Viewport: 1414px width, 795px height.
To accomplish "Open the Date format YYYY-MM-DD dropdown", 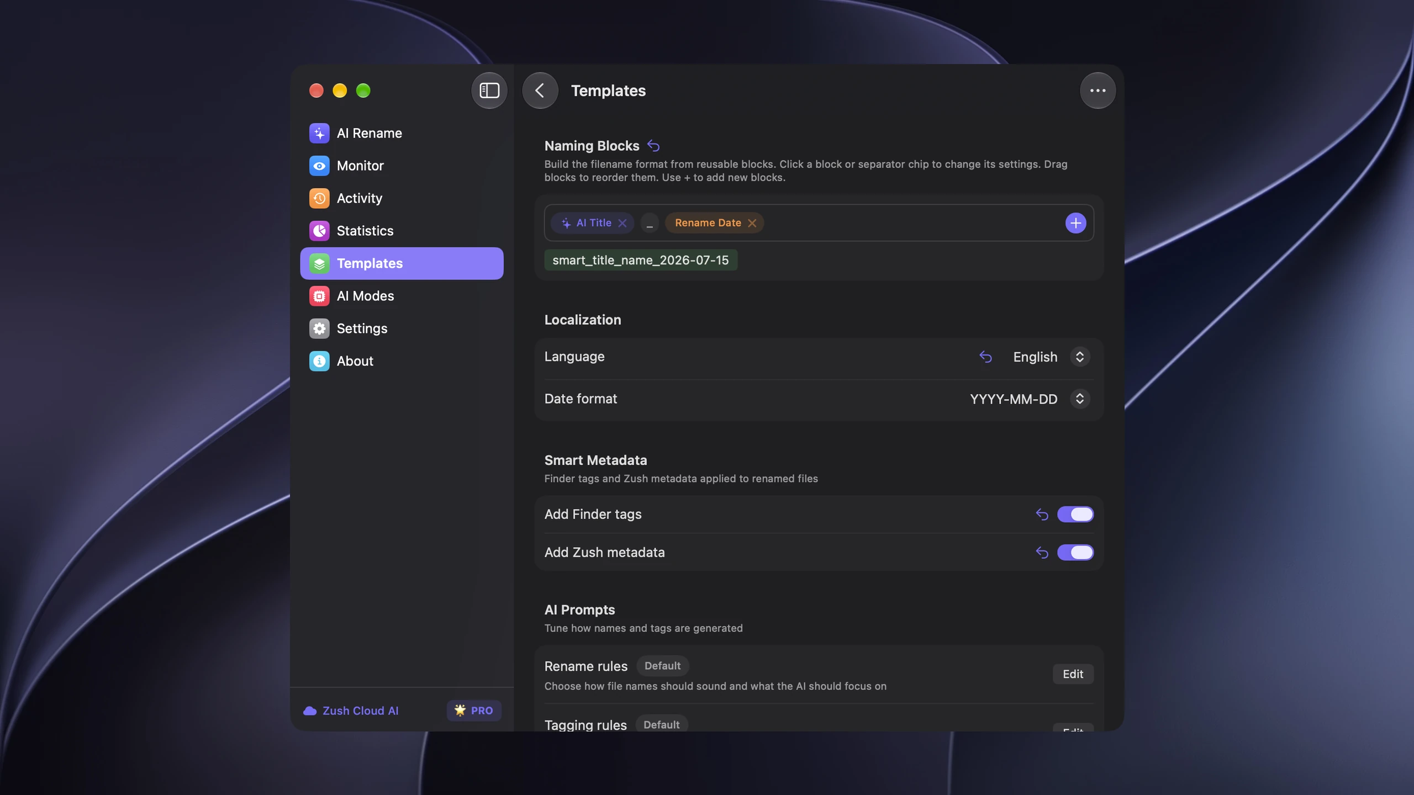I will pos(1030,399).
